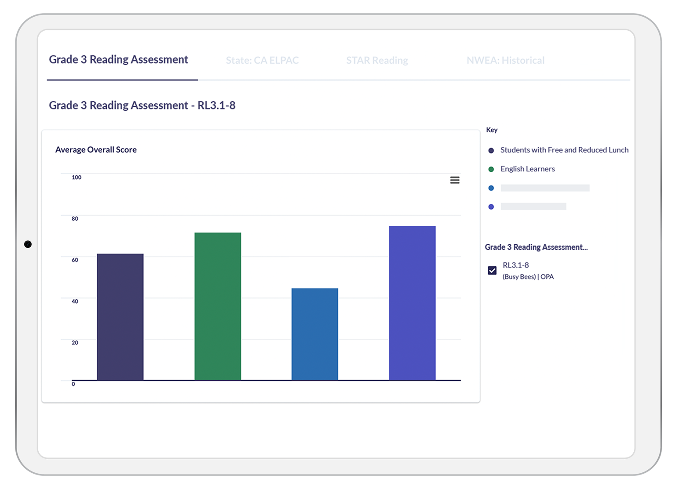Uncheck the RL3.1-8 checkbox
This screenshot has height=493, width=679.
(492, 270)
